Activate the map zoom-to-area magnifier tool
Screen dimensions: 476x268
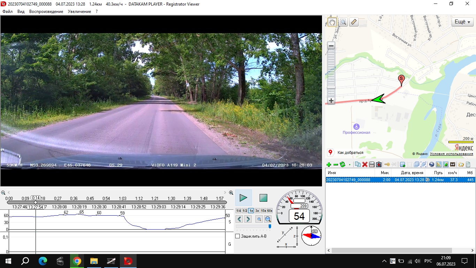click(x=343, y=22)
